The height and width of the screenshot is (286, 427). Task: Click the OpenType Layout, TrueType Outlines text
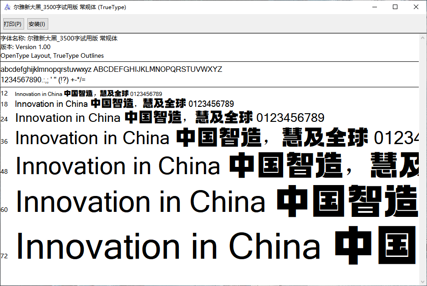[52, 56]
